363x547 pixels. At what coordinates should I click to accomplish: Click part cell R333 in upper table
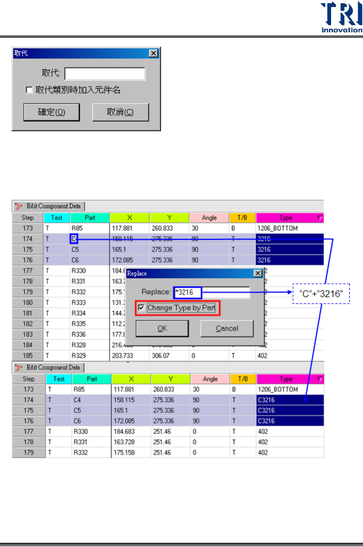[90, 303]
